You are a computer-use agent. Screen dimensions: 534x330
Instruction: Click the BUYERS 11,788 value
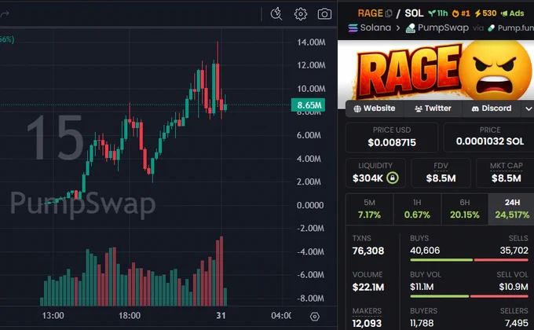click(422, 323)
